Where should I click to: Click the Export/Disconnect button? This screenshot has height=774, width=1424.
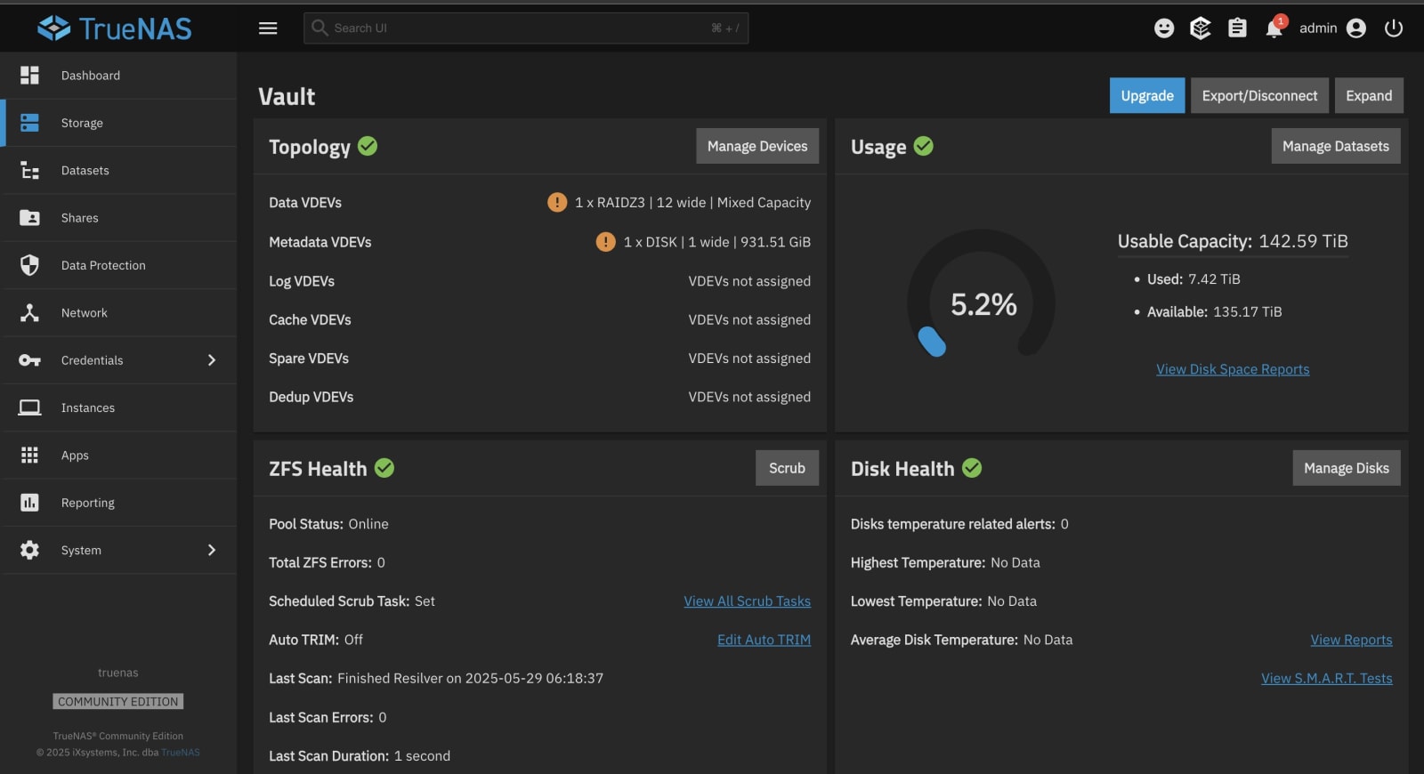(1259, 96)
